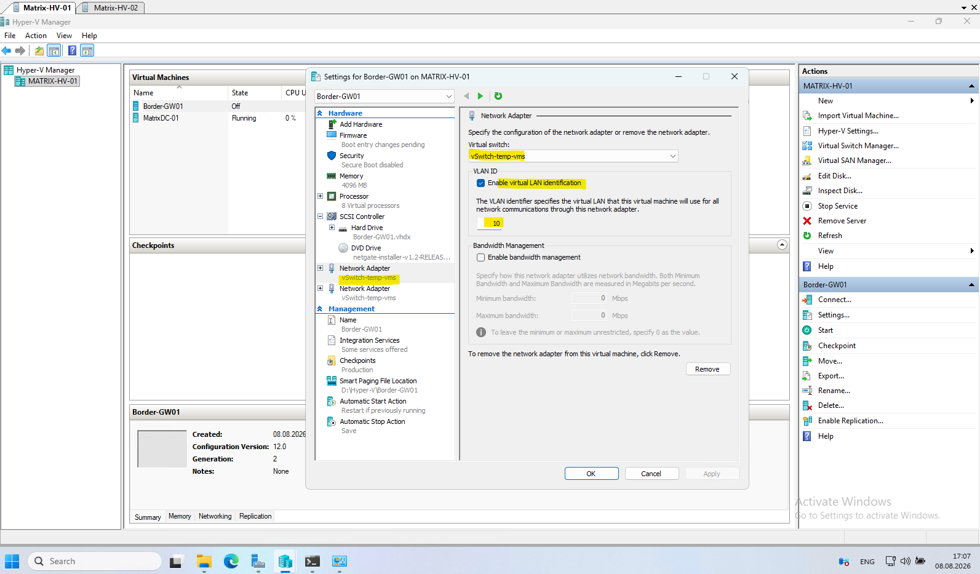This screenshot has width=980, height=574.
Task: Click the Forward arrow in Hyper-V Manager toolbar
Action: pyautogui.click(x=20, y=50)
